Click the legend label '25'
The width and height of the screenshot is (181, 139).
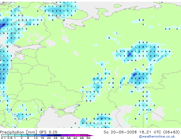tap(55, 138)
